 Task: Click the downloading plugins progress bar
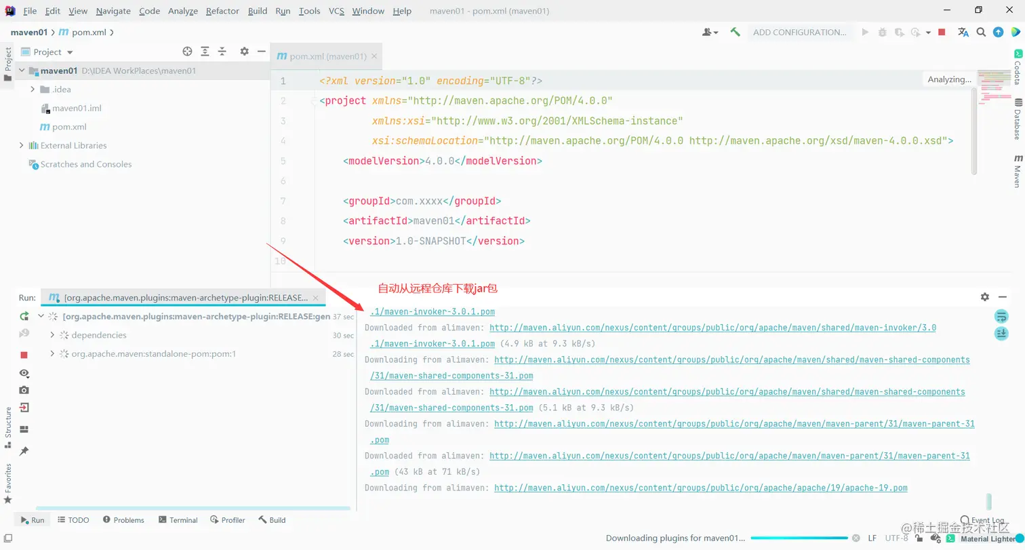(798, 538)
